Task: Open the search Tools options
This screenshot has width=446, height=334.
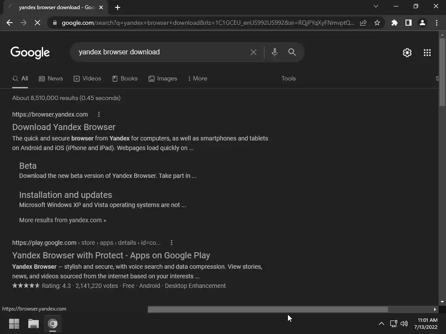Action: click(288, 79)
